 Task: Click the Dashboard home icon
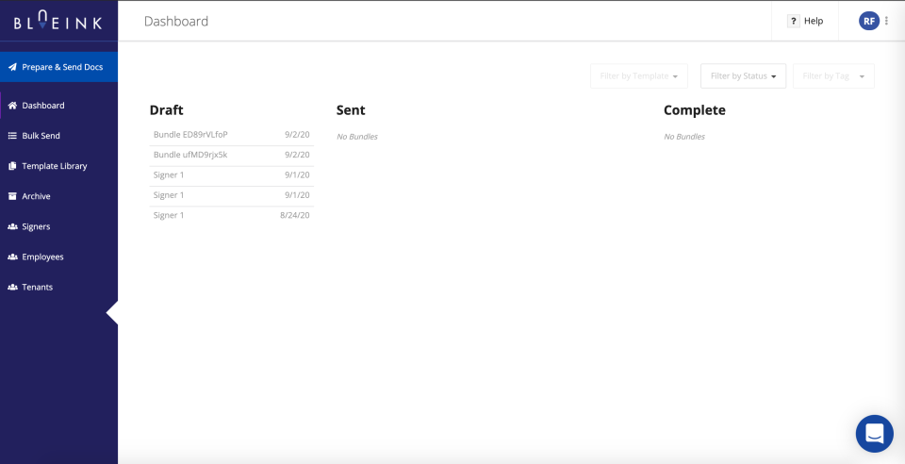coord(12,106)
